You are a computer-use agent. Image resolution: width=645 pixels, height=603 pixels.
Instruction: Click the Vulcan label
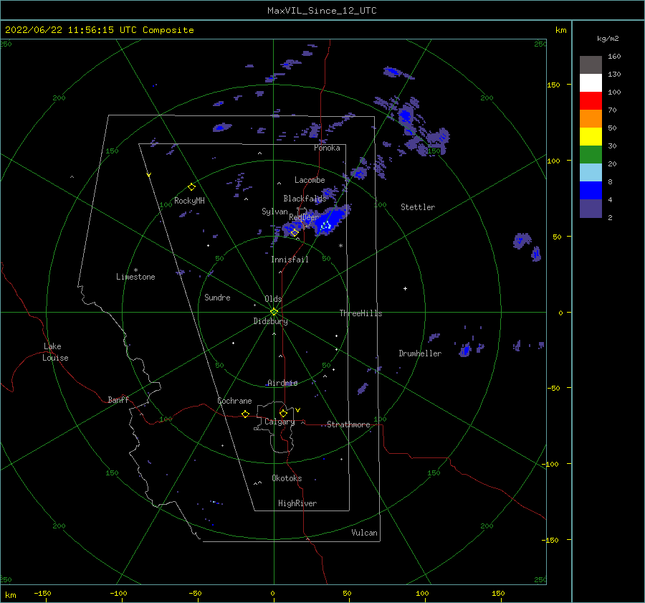point(364,533)
